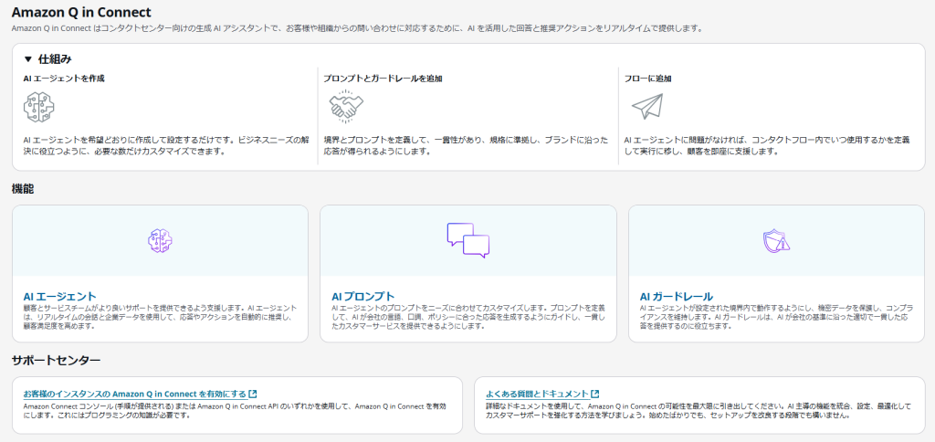
Task: Click the paper plane icon under フローに追加
Action: point(647,107)
